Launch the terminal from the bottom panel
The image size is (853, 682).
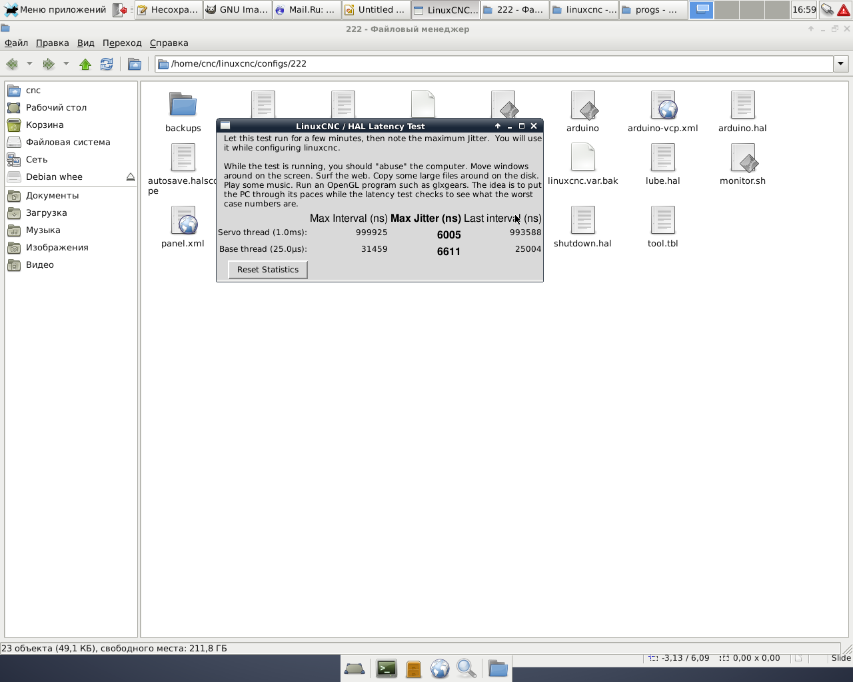(x=387, y=669)
